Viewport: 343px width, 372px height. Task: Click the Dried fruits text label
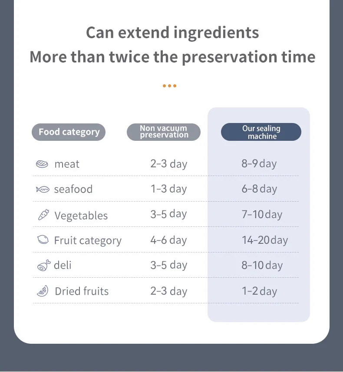[82, 291]
